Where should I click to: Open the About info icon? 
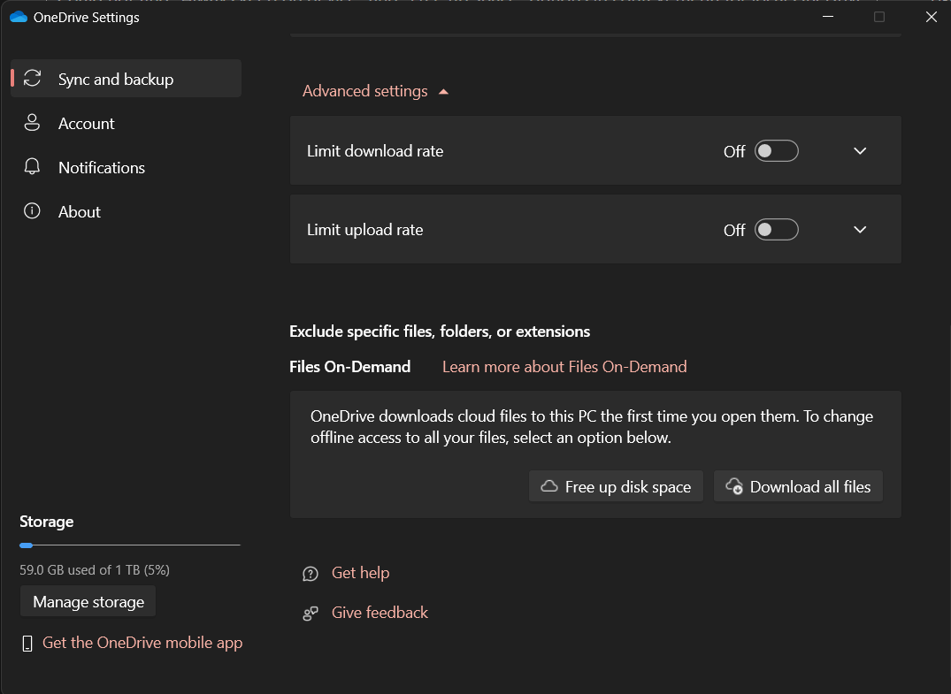point(33,211)
